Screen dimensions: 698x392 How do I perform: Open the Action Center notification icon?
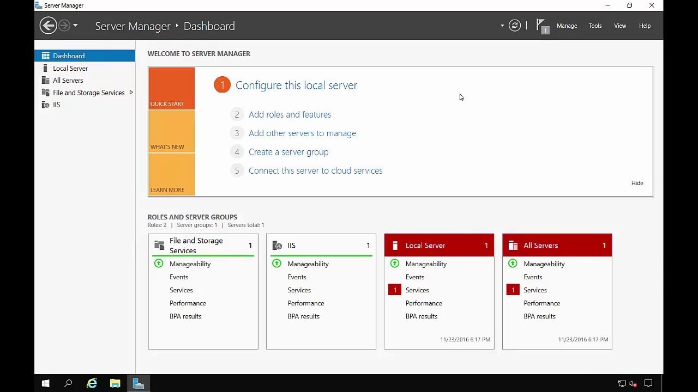pyautogui.click(x=648, y=383)
